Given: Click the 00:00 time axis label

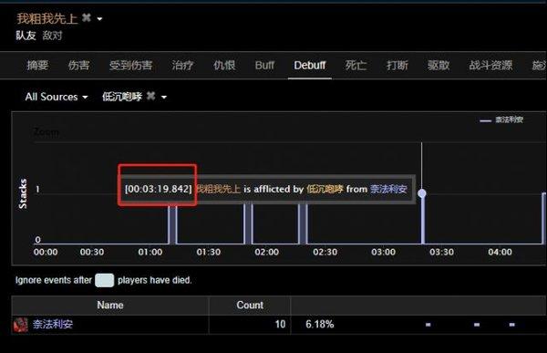Looking at the screenshot, I should tap(46, 252).
